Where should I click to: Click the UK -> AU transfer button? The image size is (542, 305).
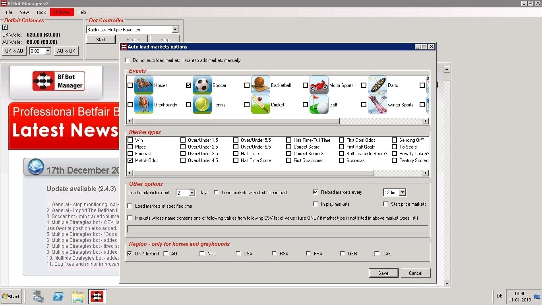point(14,51)
